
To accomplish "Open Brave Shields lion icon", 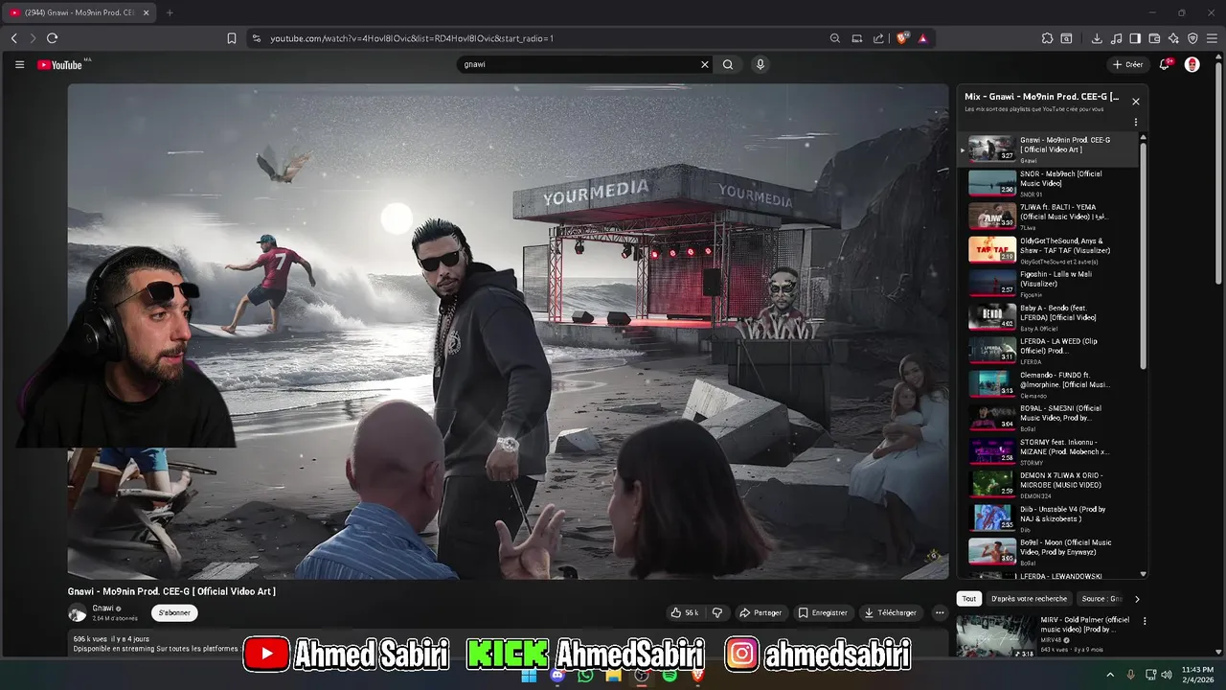I will pyautogui.click(x=902, y=38).
